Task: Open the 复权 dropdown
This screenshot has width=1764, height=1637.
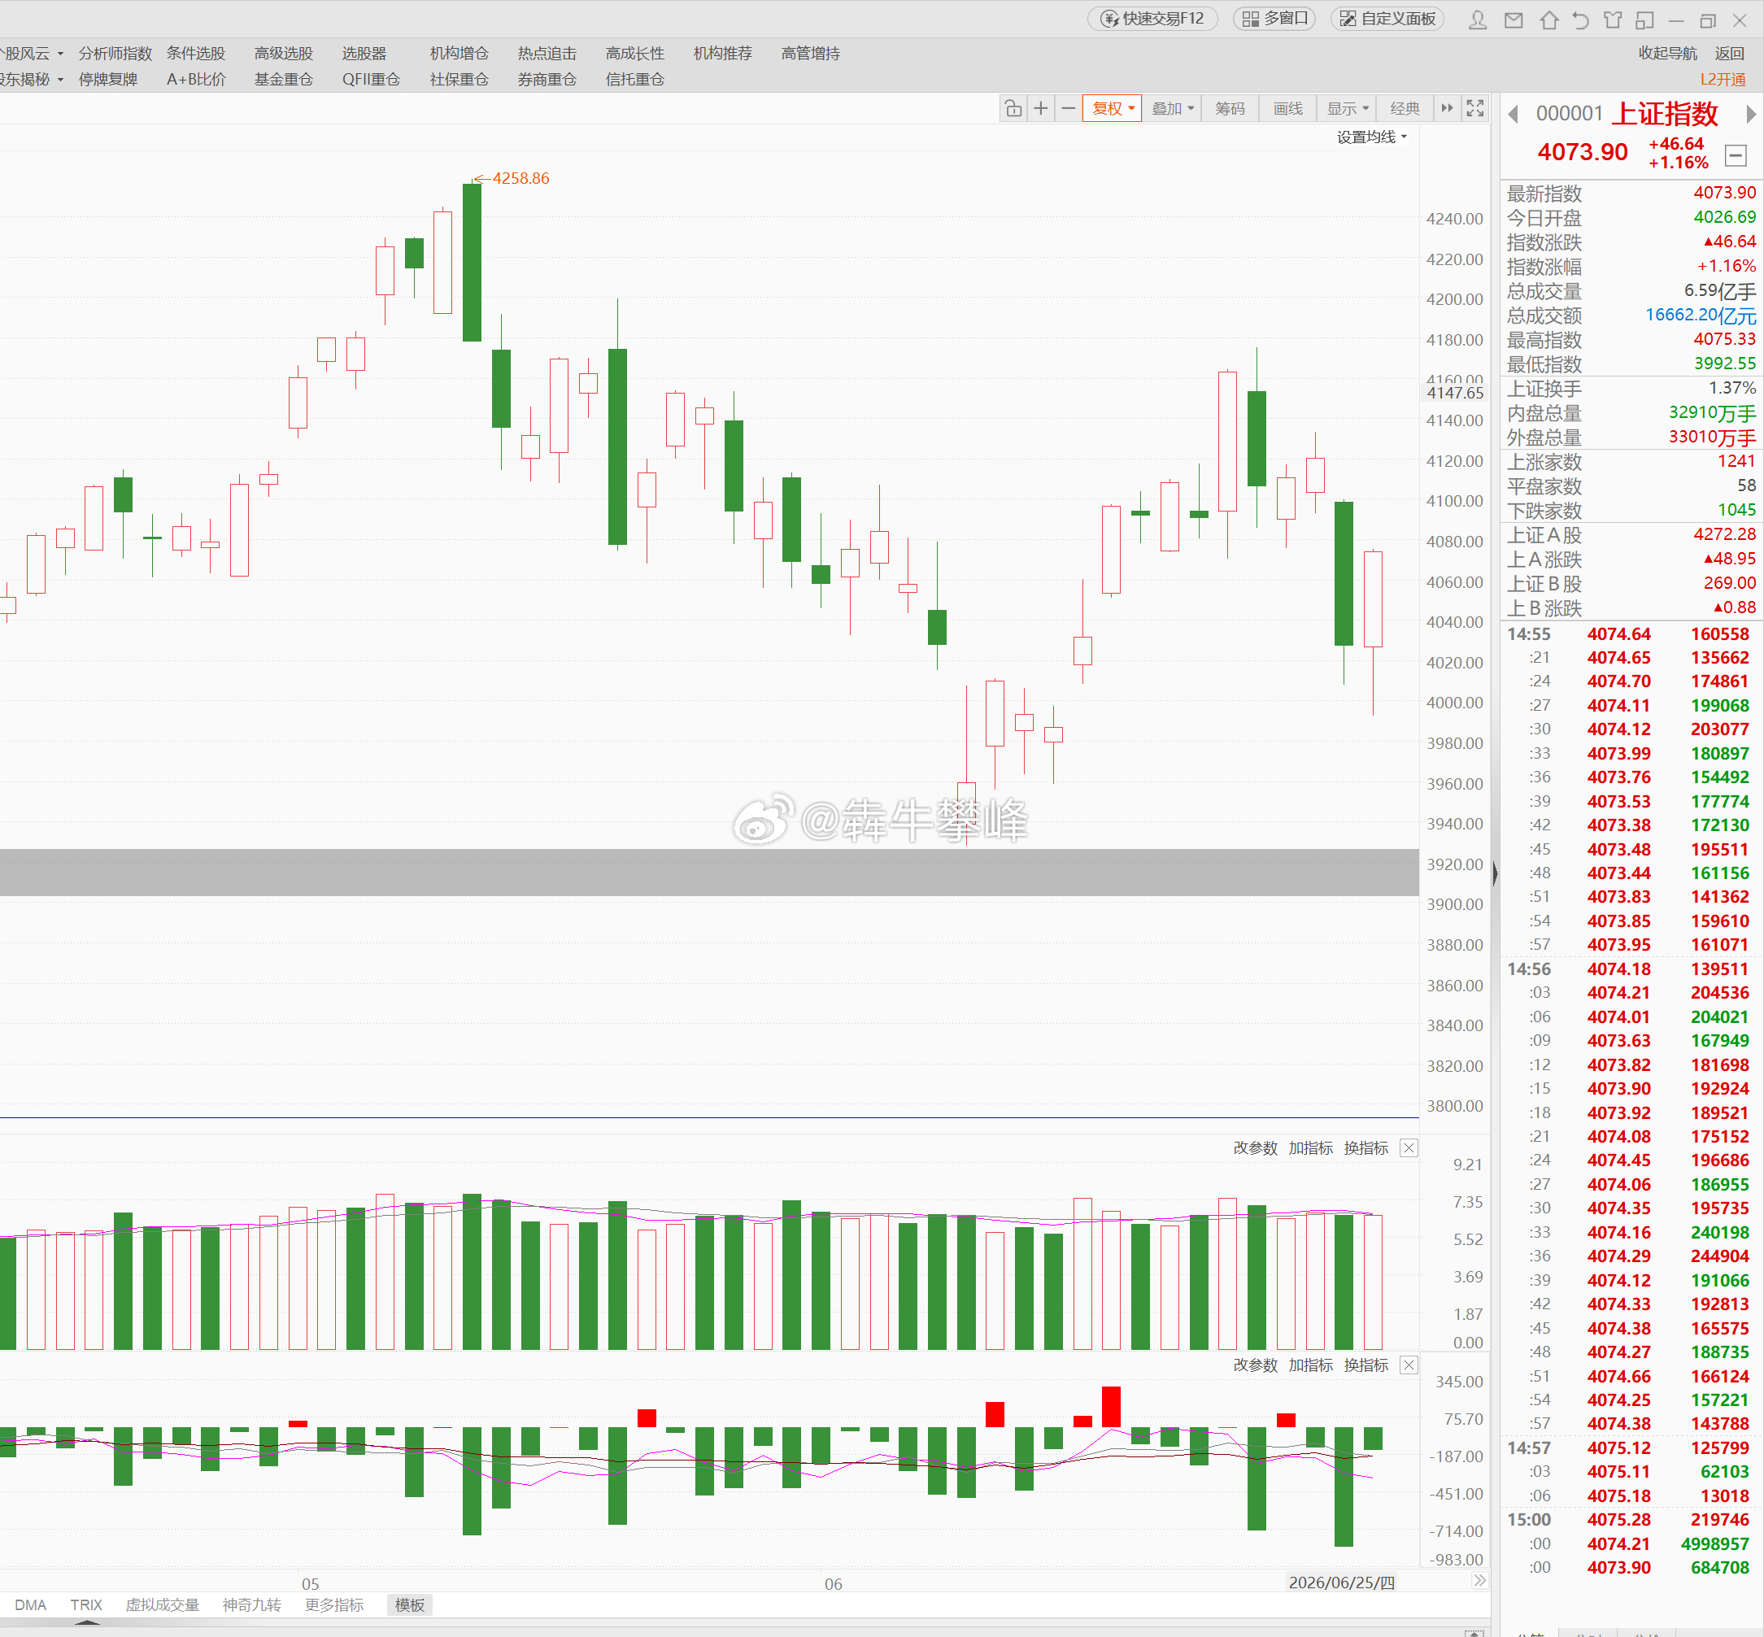Action: pos(1112,108)
